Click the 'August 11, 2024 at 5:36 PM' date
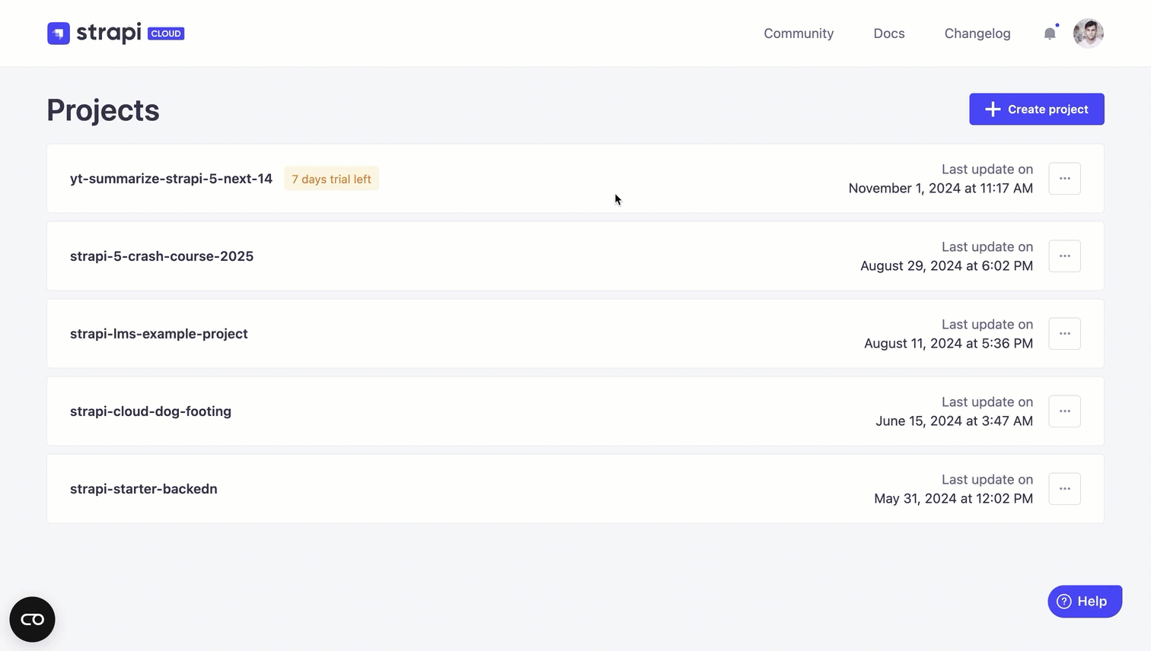This screenshot has height=651, width=1151. point(949,344)
